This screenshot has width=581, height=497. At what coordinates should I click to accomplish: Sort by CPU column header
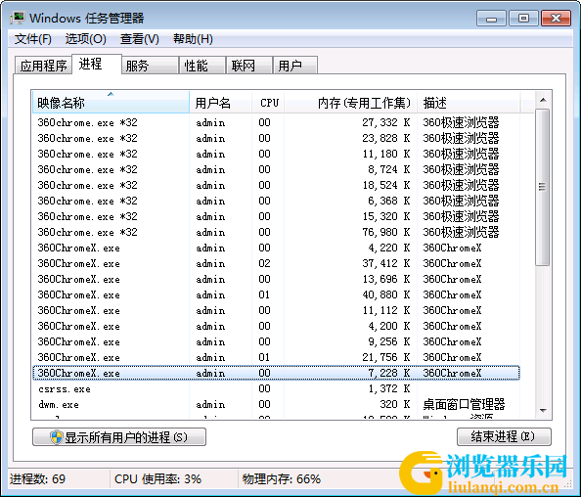coord(268,103)
